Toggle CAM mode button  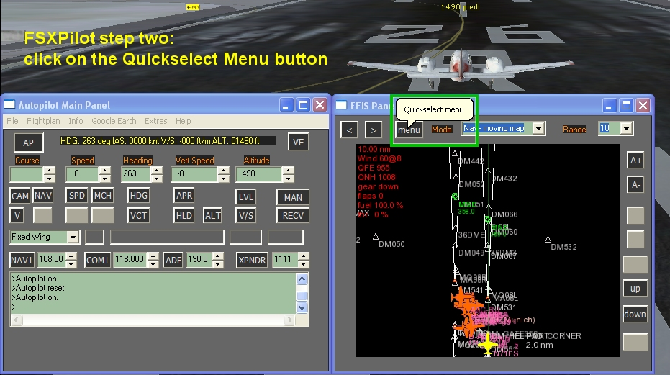tap(20, 196)
